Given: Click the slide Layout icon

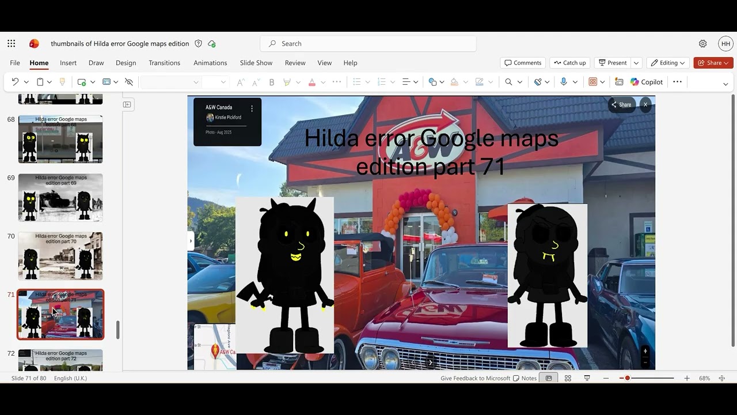Looking at the screenshot, I should (107, 82).
